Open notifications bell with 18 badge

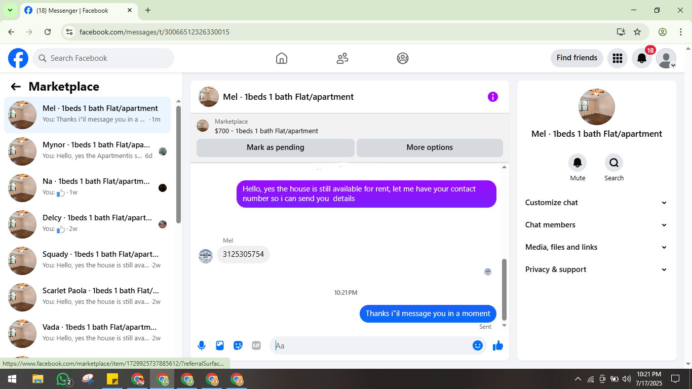coord(642,58)
